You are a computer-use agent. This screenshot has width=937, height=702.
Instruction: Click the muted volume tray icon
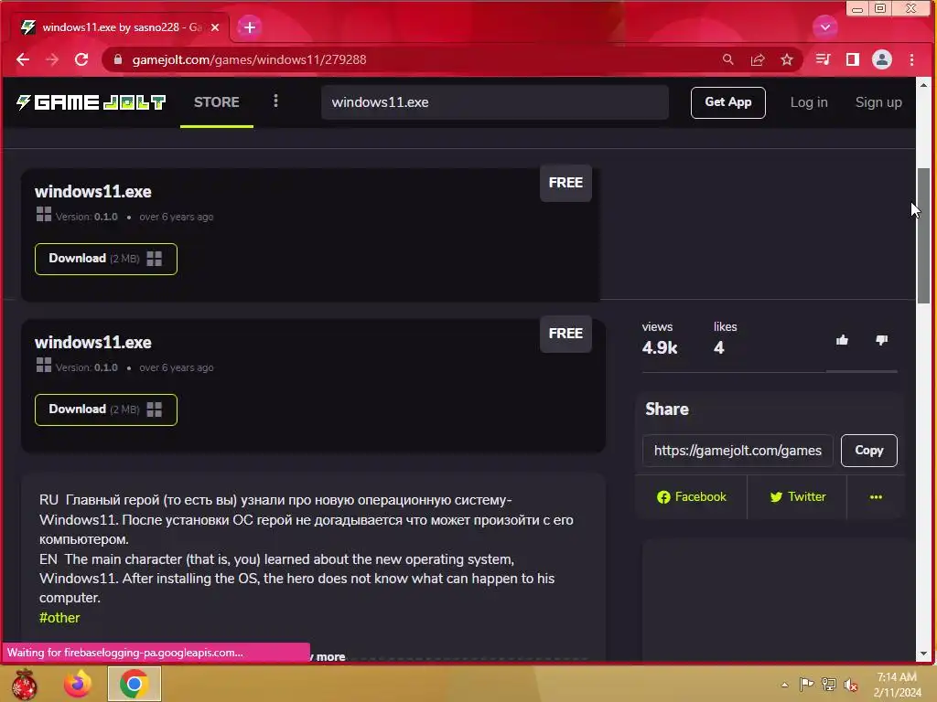click(851, 685)
